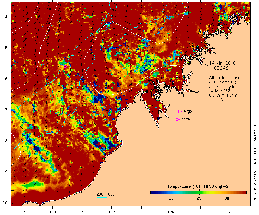259x215 pixels.
Task: Click the time label '06:24Z'
Action: click(221, 68)
